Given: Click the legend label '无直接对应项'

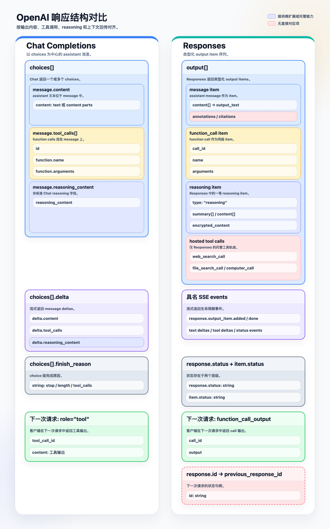Looking at the screenshot, I should coord(288,23).
